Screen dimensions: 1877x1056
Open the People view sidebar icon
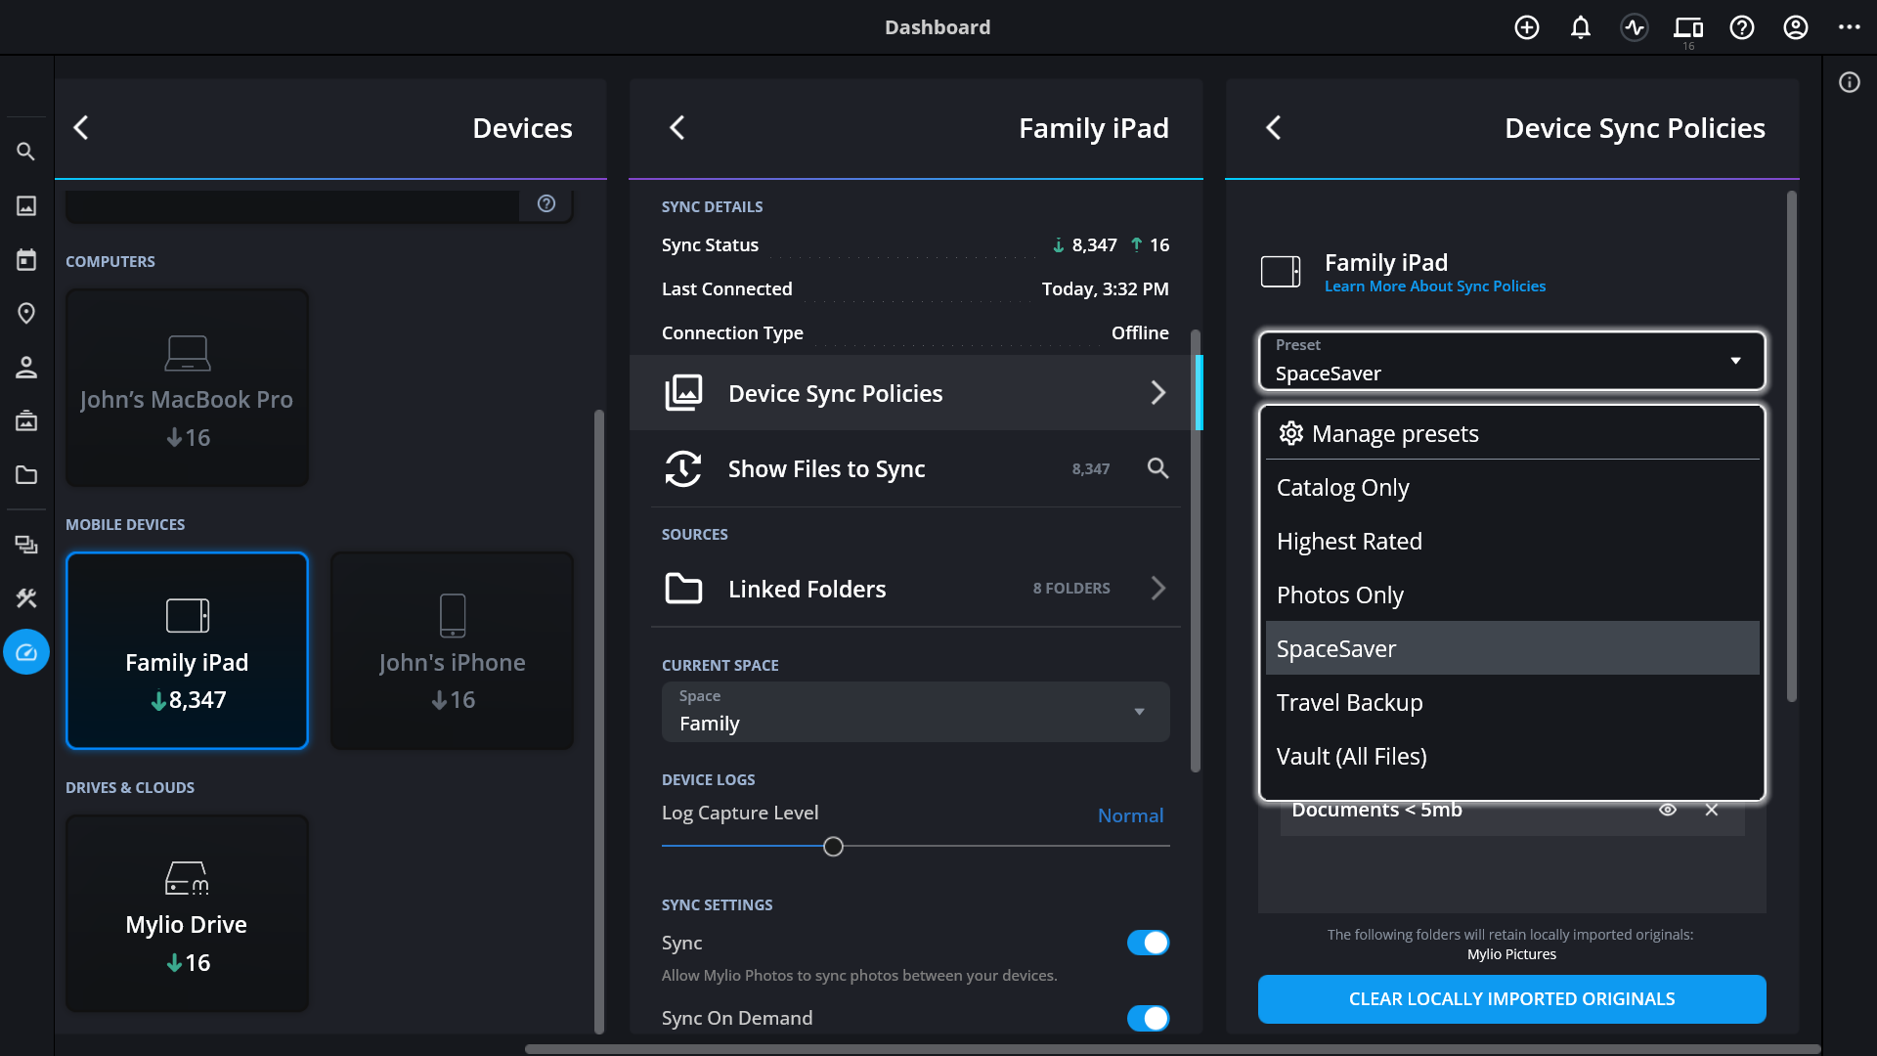coord(26,368)
